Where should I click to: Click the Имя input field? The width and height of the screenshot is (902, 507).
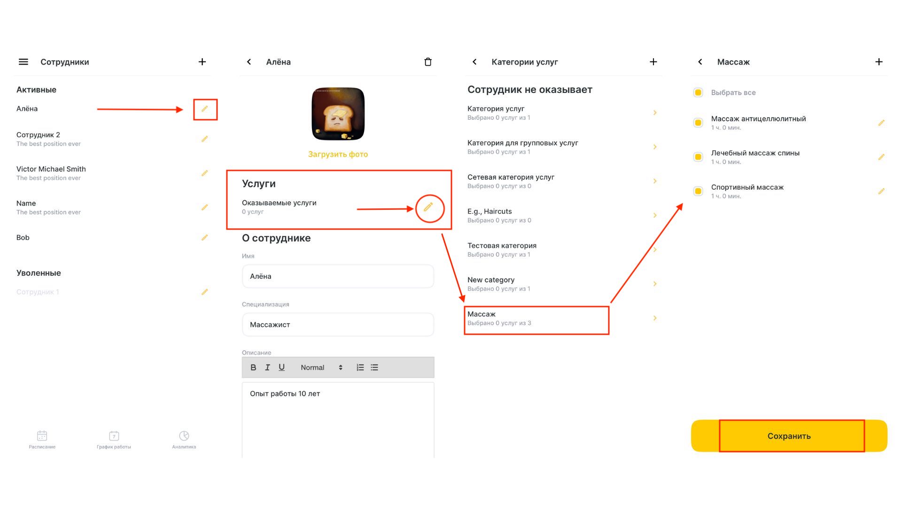click(338, 276)
